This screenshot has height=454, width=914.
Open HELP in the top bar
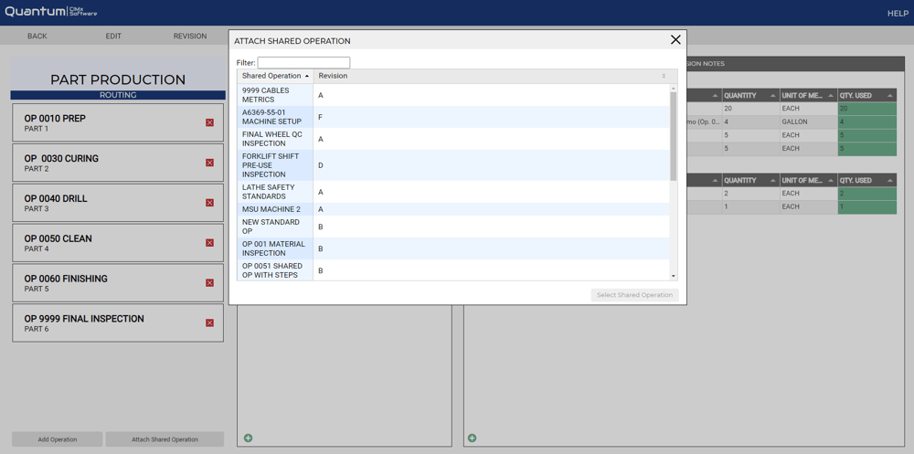coord(897,14)
